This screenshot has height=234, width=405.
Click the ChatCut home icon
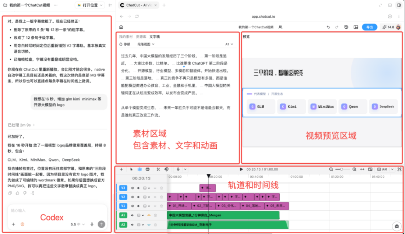click(121, 27)
